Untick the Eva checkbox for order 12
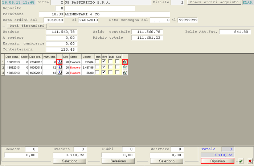The image size is (254, 166). click(104, 67)
